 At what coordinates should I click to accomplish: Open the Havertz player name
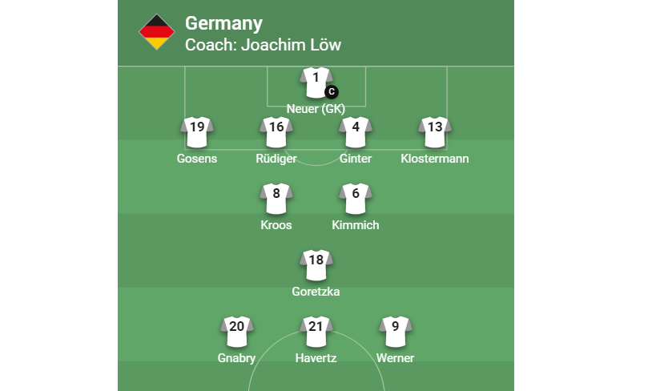click(316, 358)
